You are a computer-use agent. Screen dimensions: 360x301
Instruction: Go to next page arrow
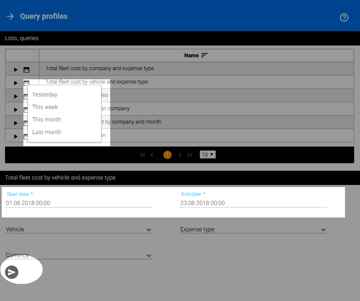click(x=180, y=155)
